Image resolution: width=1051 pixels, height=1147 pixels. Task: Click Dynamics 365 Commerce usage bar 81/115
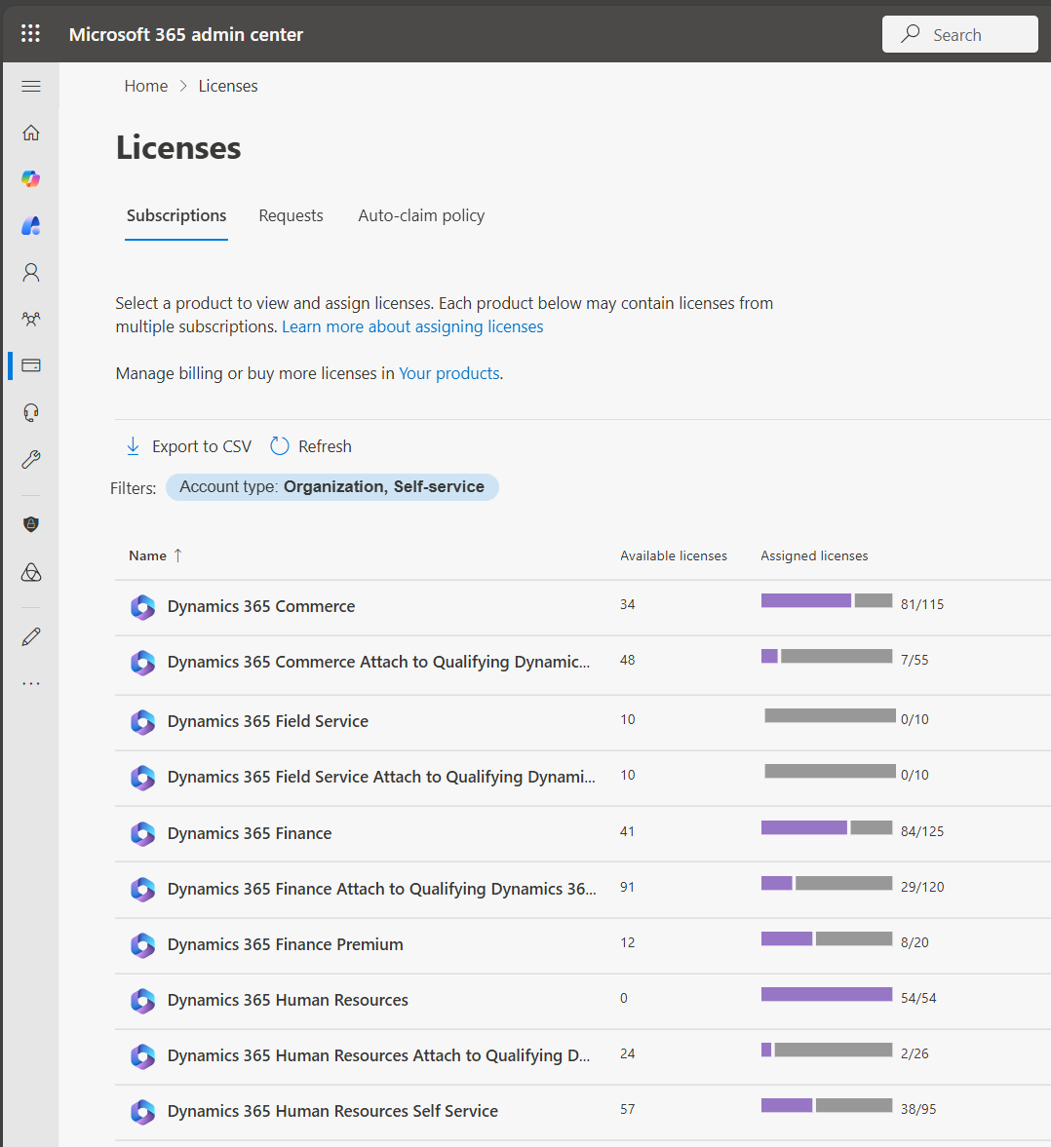(x=827, y=600)
